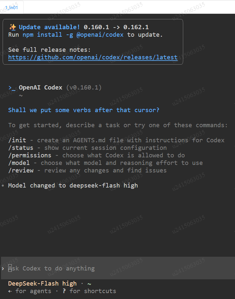Click the /permissions command text
The height and width of the screenshot is (299, 235).
coord(30,155)
